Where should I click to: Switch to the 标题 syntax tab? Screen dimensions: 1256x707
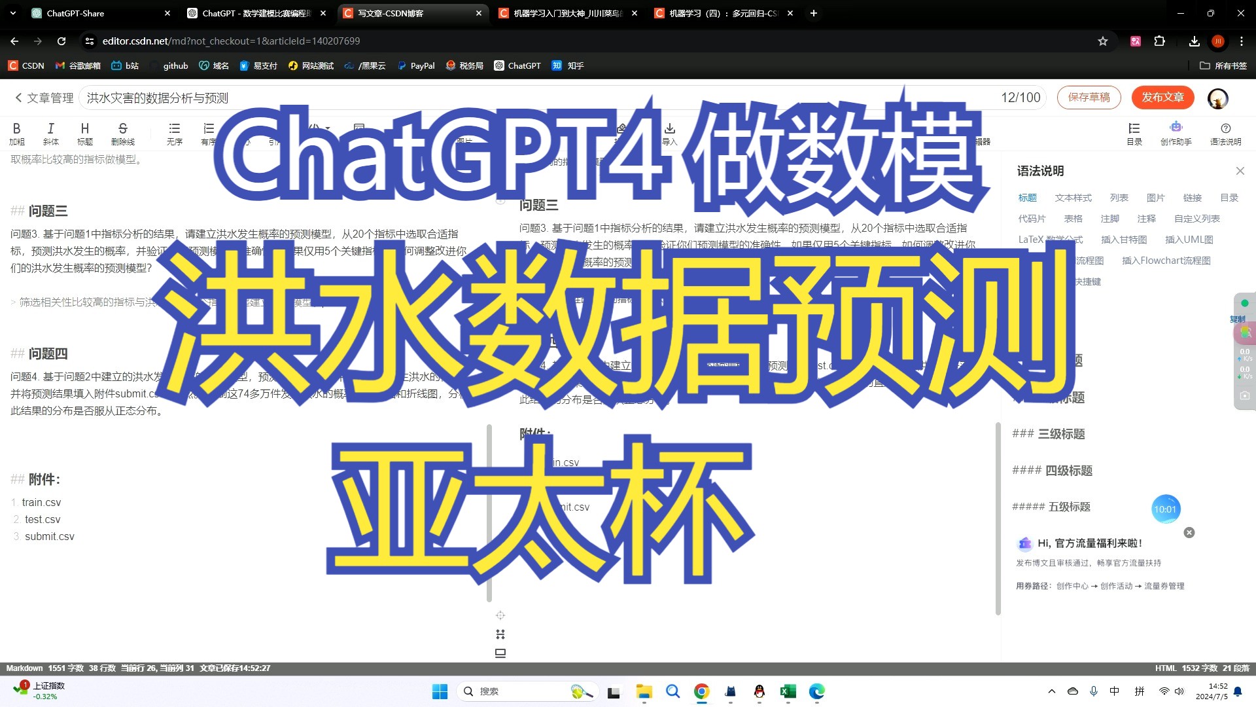pos(1027,198)
